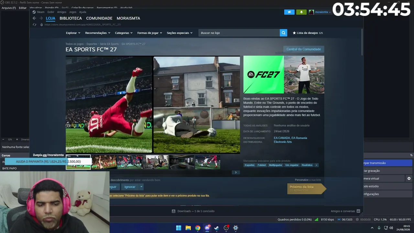Open the Lista de desejos link
414x233 pixels.
pyautogui.click(x=308, y=33)
